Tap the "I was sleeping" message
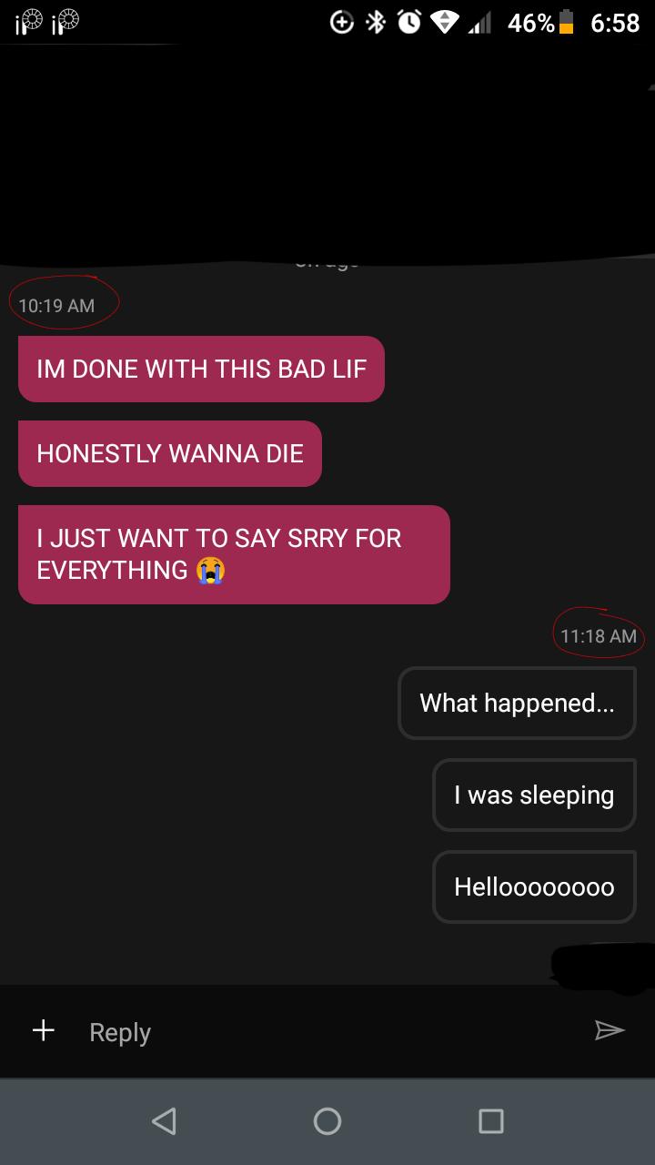This screenshot has width=655, height=1165. coord(534,795)
